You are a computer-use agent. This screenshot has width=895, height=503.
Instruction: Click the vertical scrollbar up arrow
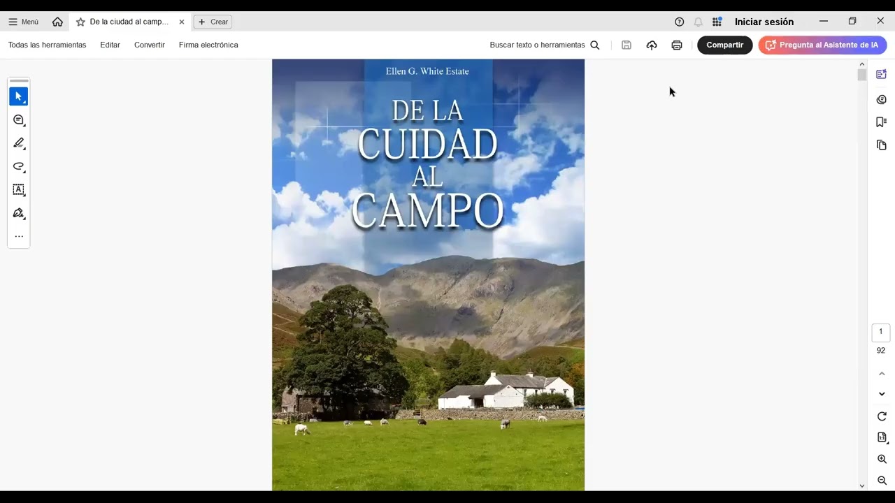[x=861, y=64]
